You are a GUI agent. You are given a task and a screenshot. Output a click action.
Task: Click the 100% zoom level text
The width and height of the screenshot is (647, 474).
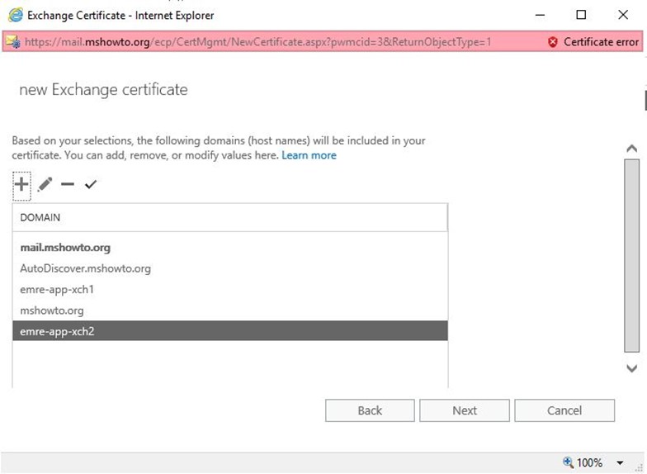click(589, 462)
